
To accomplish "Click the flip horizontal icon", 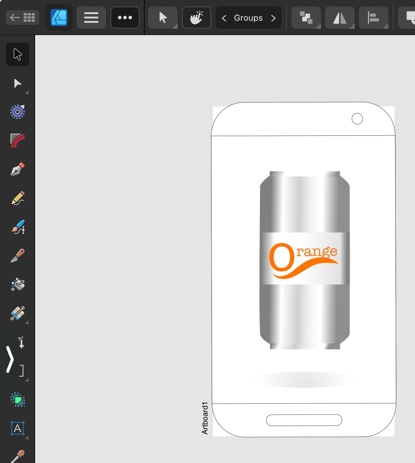I will [340, 18].
